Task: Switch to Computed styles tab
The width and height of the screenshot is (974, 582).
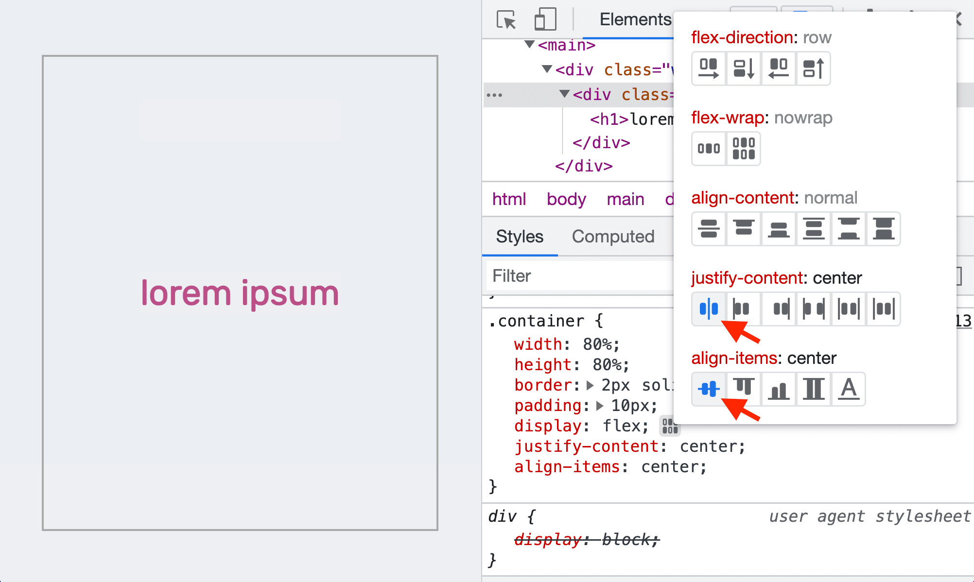Action: click(x=613, y=236)
